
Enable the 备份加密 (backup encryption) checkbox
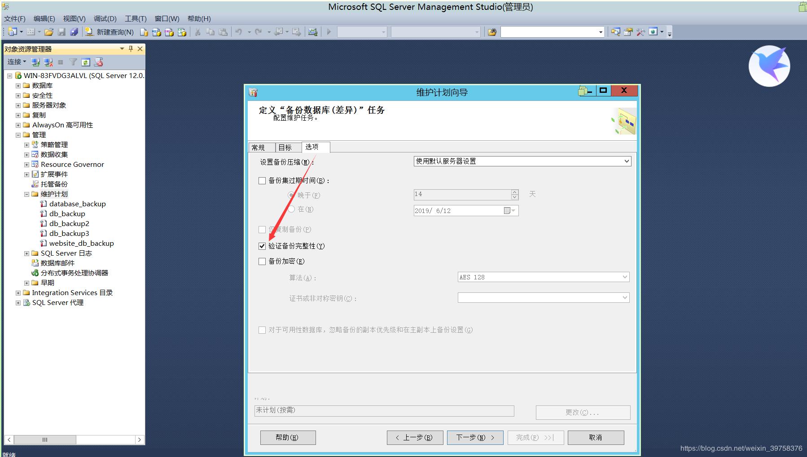(262, 261)
